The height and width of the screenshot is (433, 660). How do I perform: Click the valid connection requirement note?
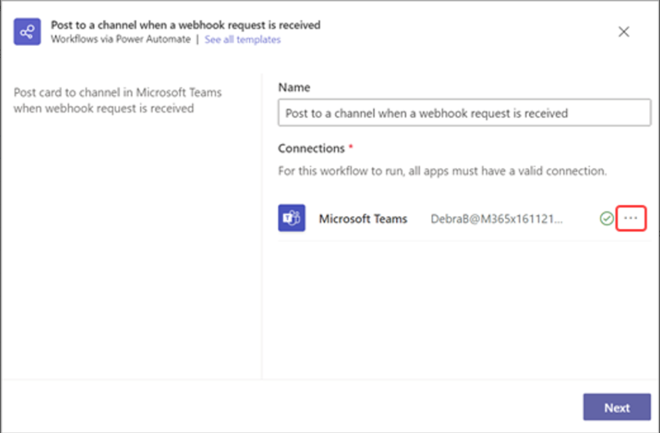pyautogui.click(x=443, y=171)
